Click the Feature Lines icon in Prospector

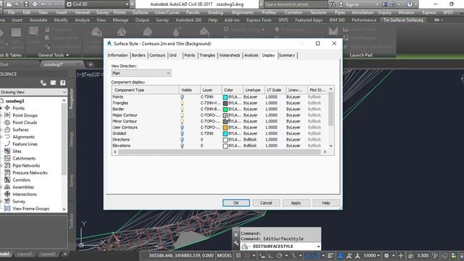click(7, 144)
